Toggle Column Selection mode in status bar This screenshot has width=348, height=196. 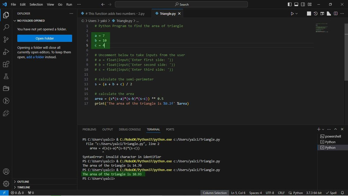click(215, 193)
